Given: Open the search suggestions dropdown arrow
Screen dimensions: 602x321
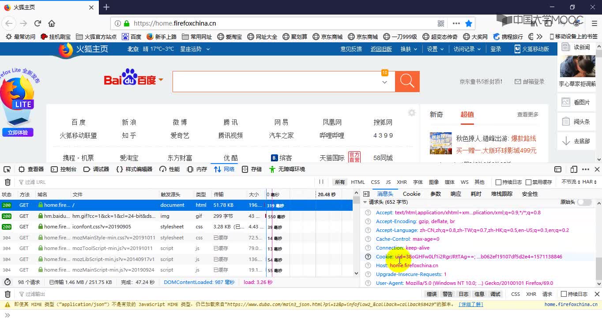Looking at the screenshot, I should tap(384, 82).
